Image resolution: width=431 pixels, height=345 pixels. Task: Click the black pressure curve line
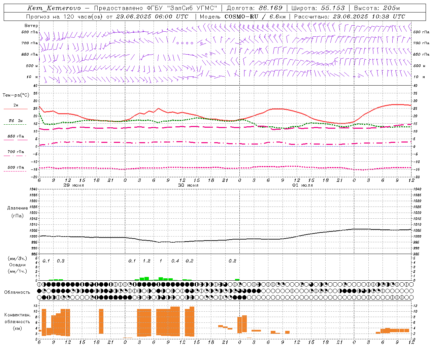225,240
